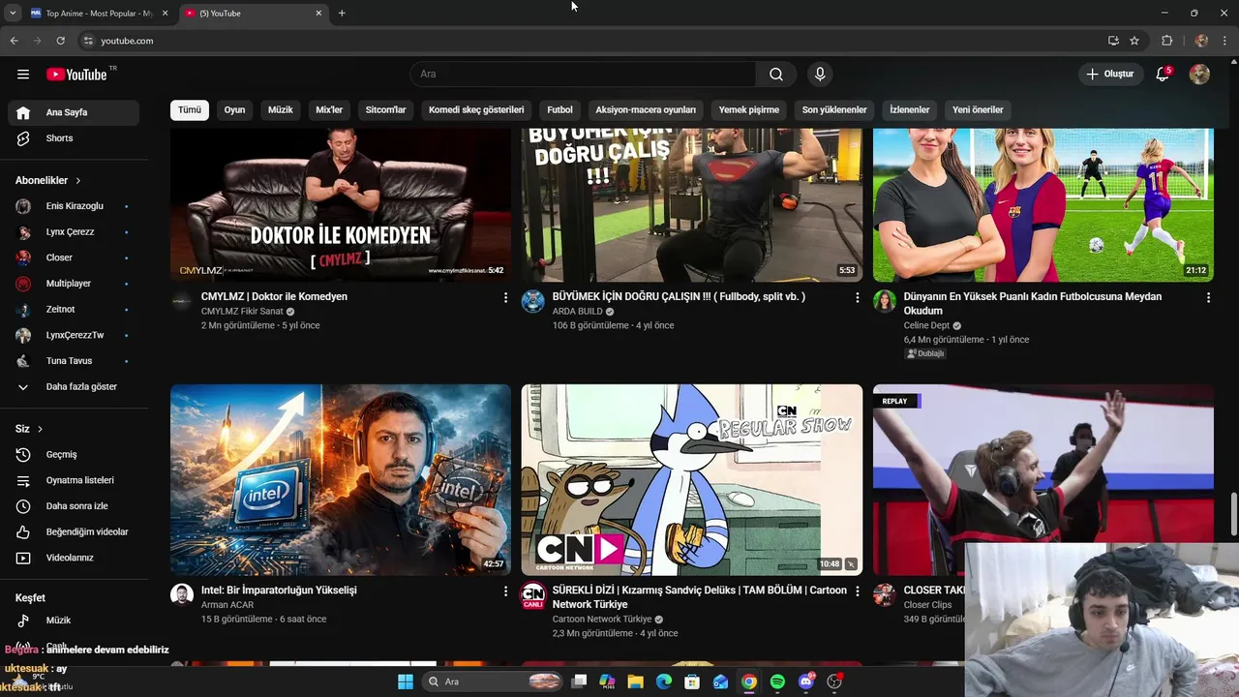Select the Oyun filter chip
The image size is (1239, 697).
(235, 110)
